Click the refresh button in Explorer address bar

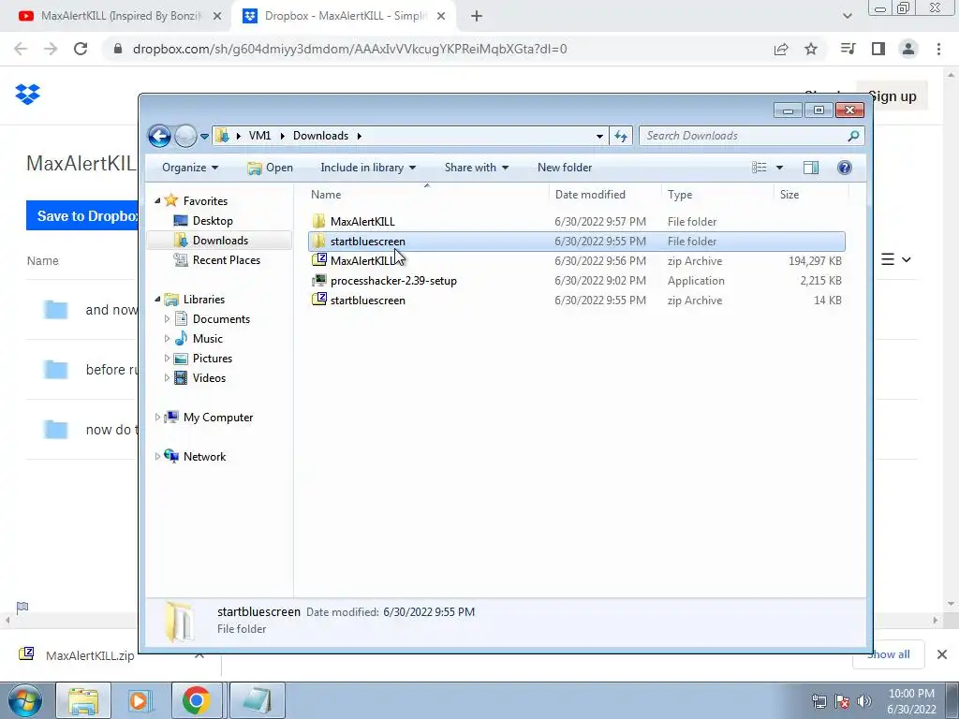621,136
